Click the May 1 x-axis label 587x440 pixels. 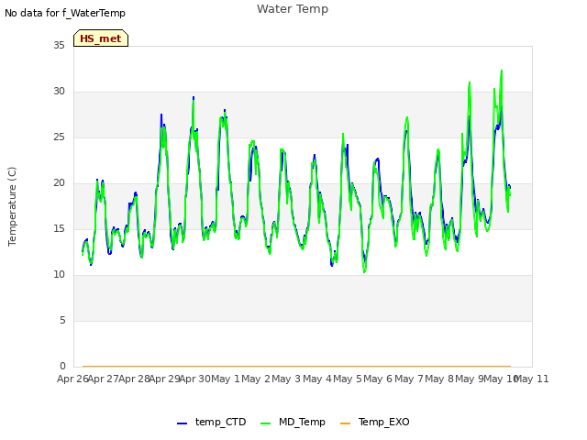click(x=226, y=379)
